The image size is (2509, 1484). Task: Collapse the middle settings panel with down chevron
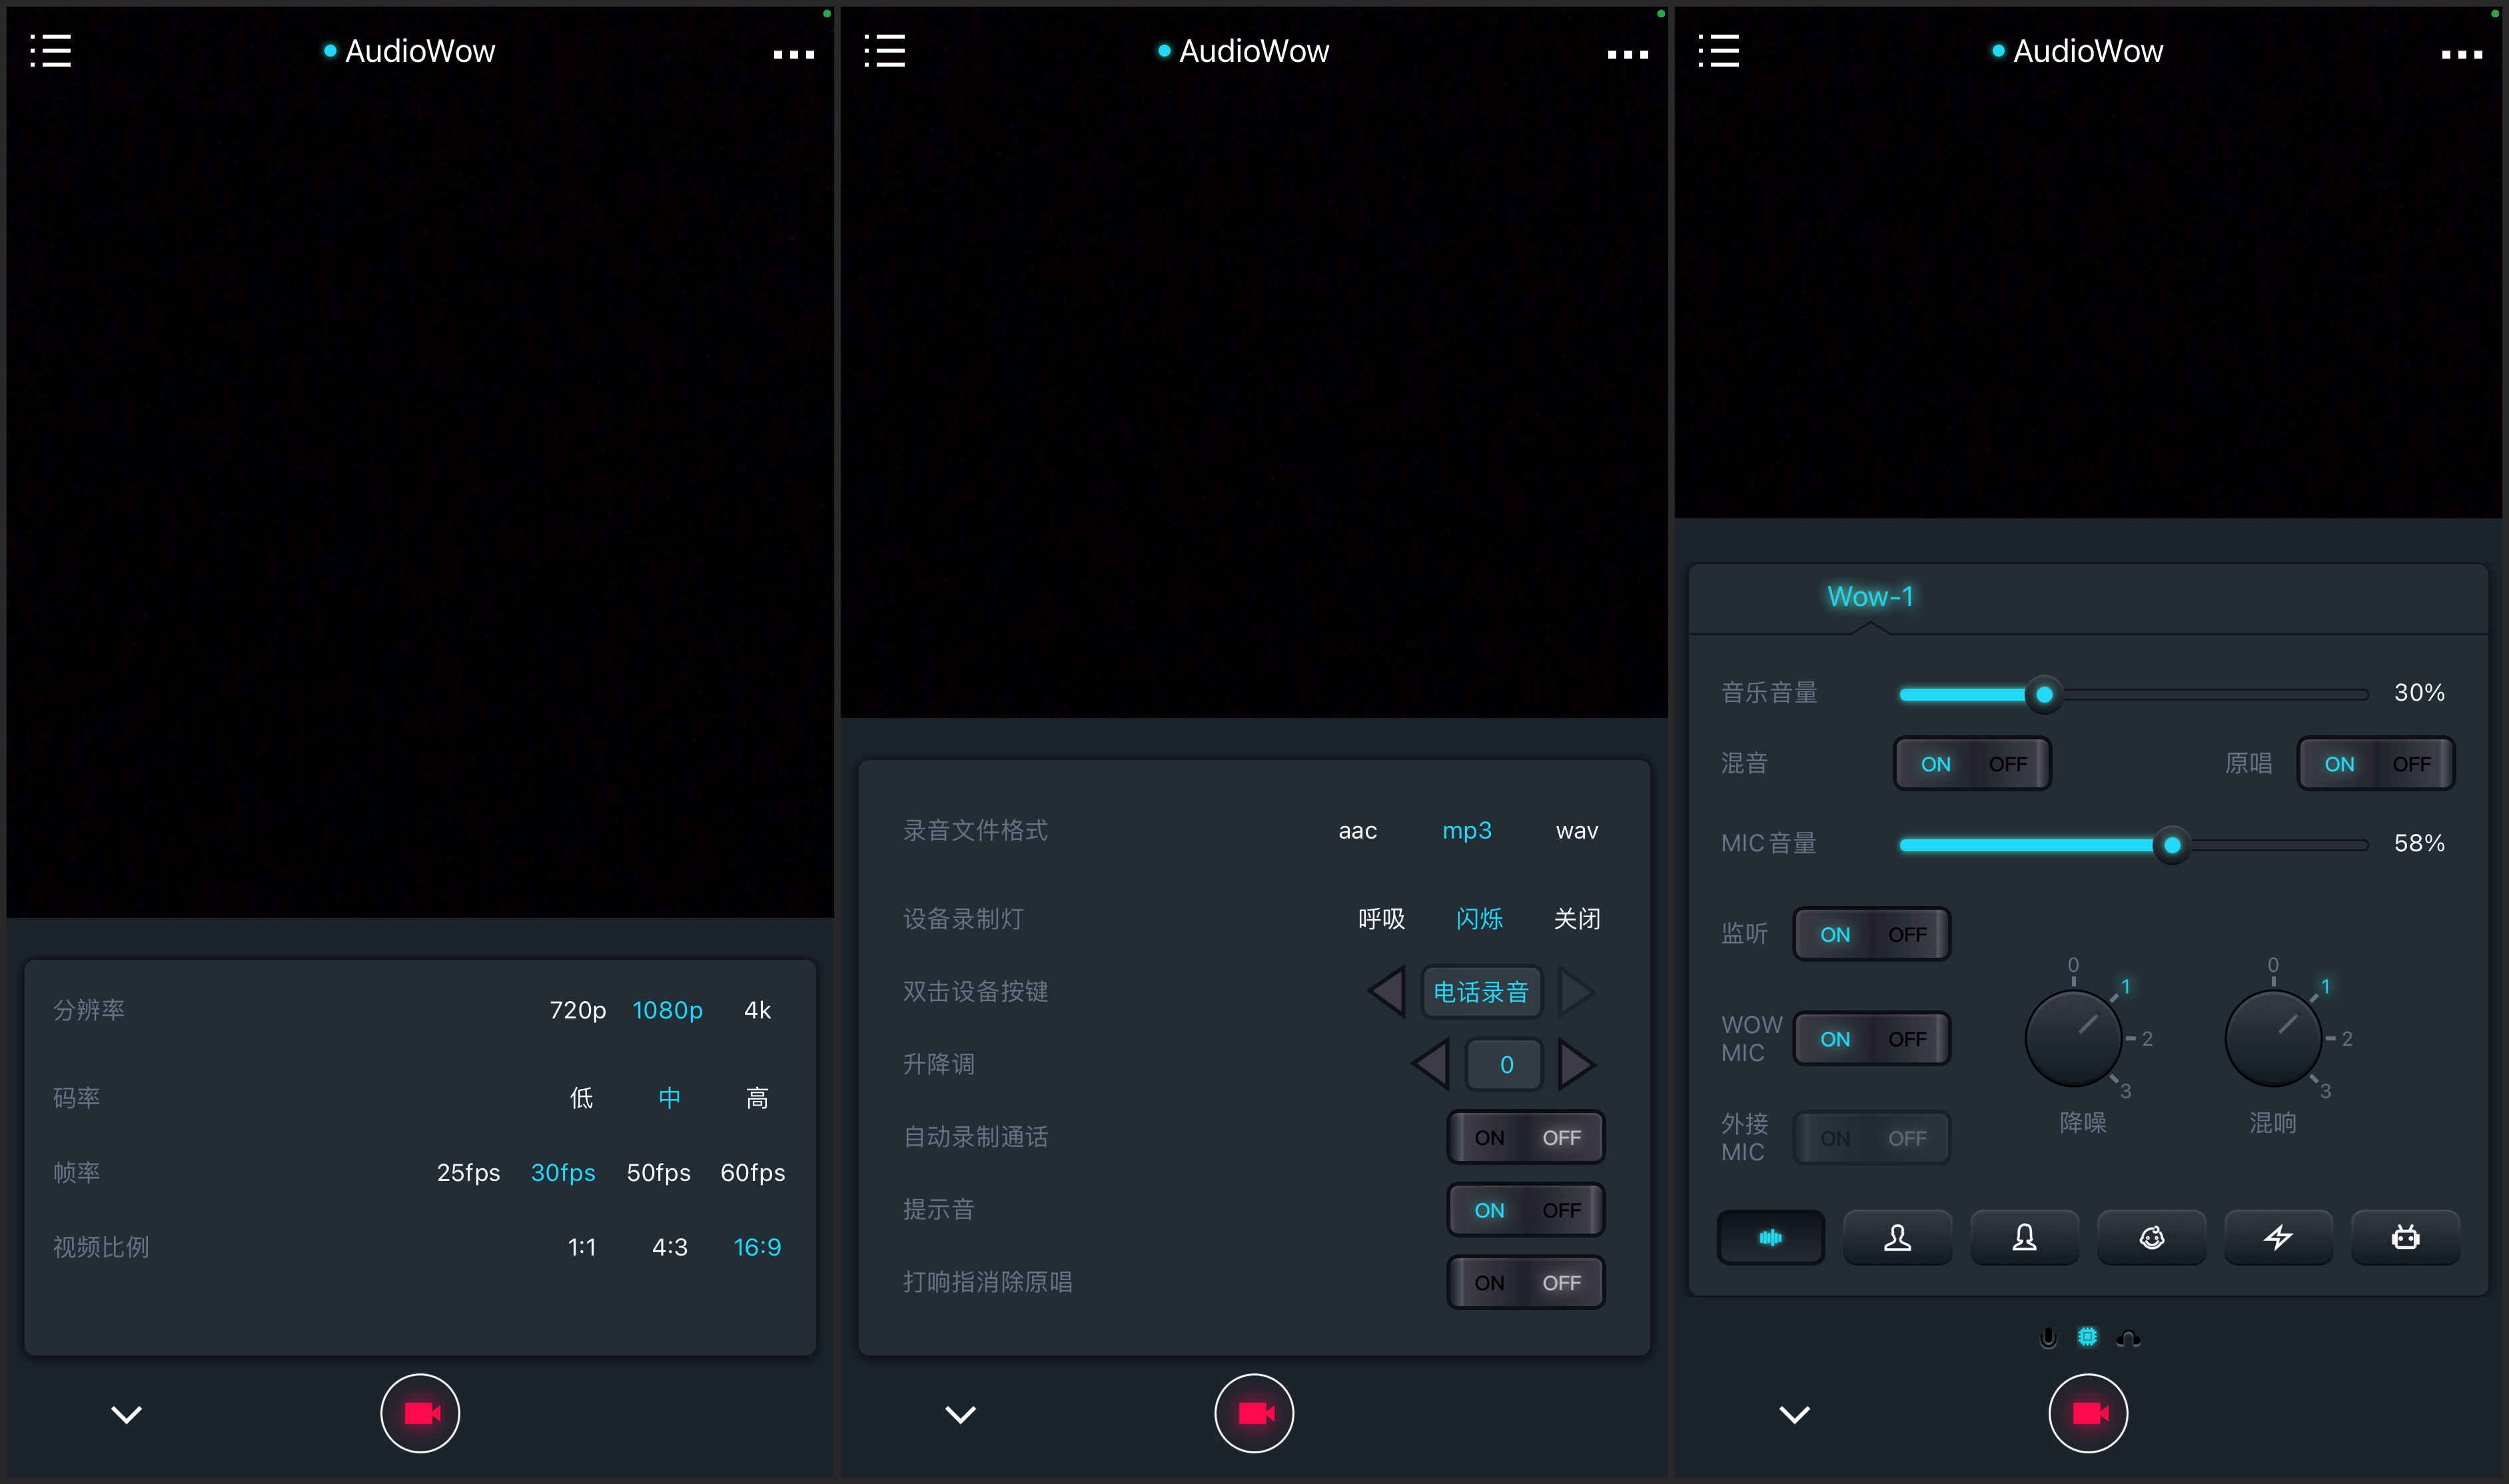(x=960, y=1414)
